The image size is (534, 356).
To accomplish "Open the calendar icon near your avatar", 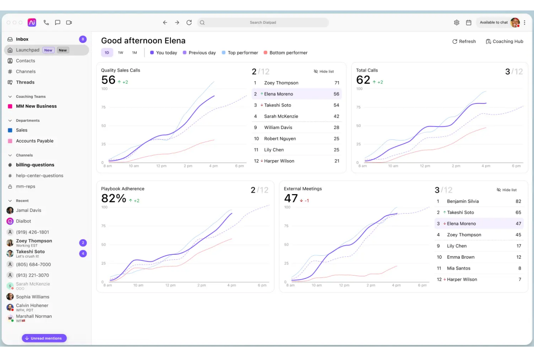I will tap(469, 22).
